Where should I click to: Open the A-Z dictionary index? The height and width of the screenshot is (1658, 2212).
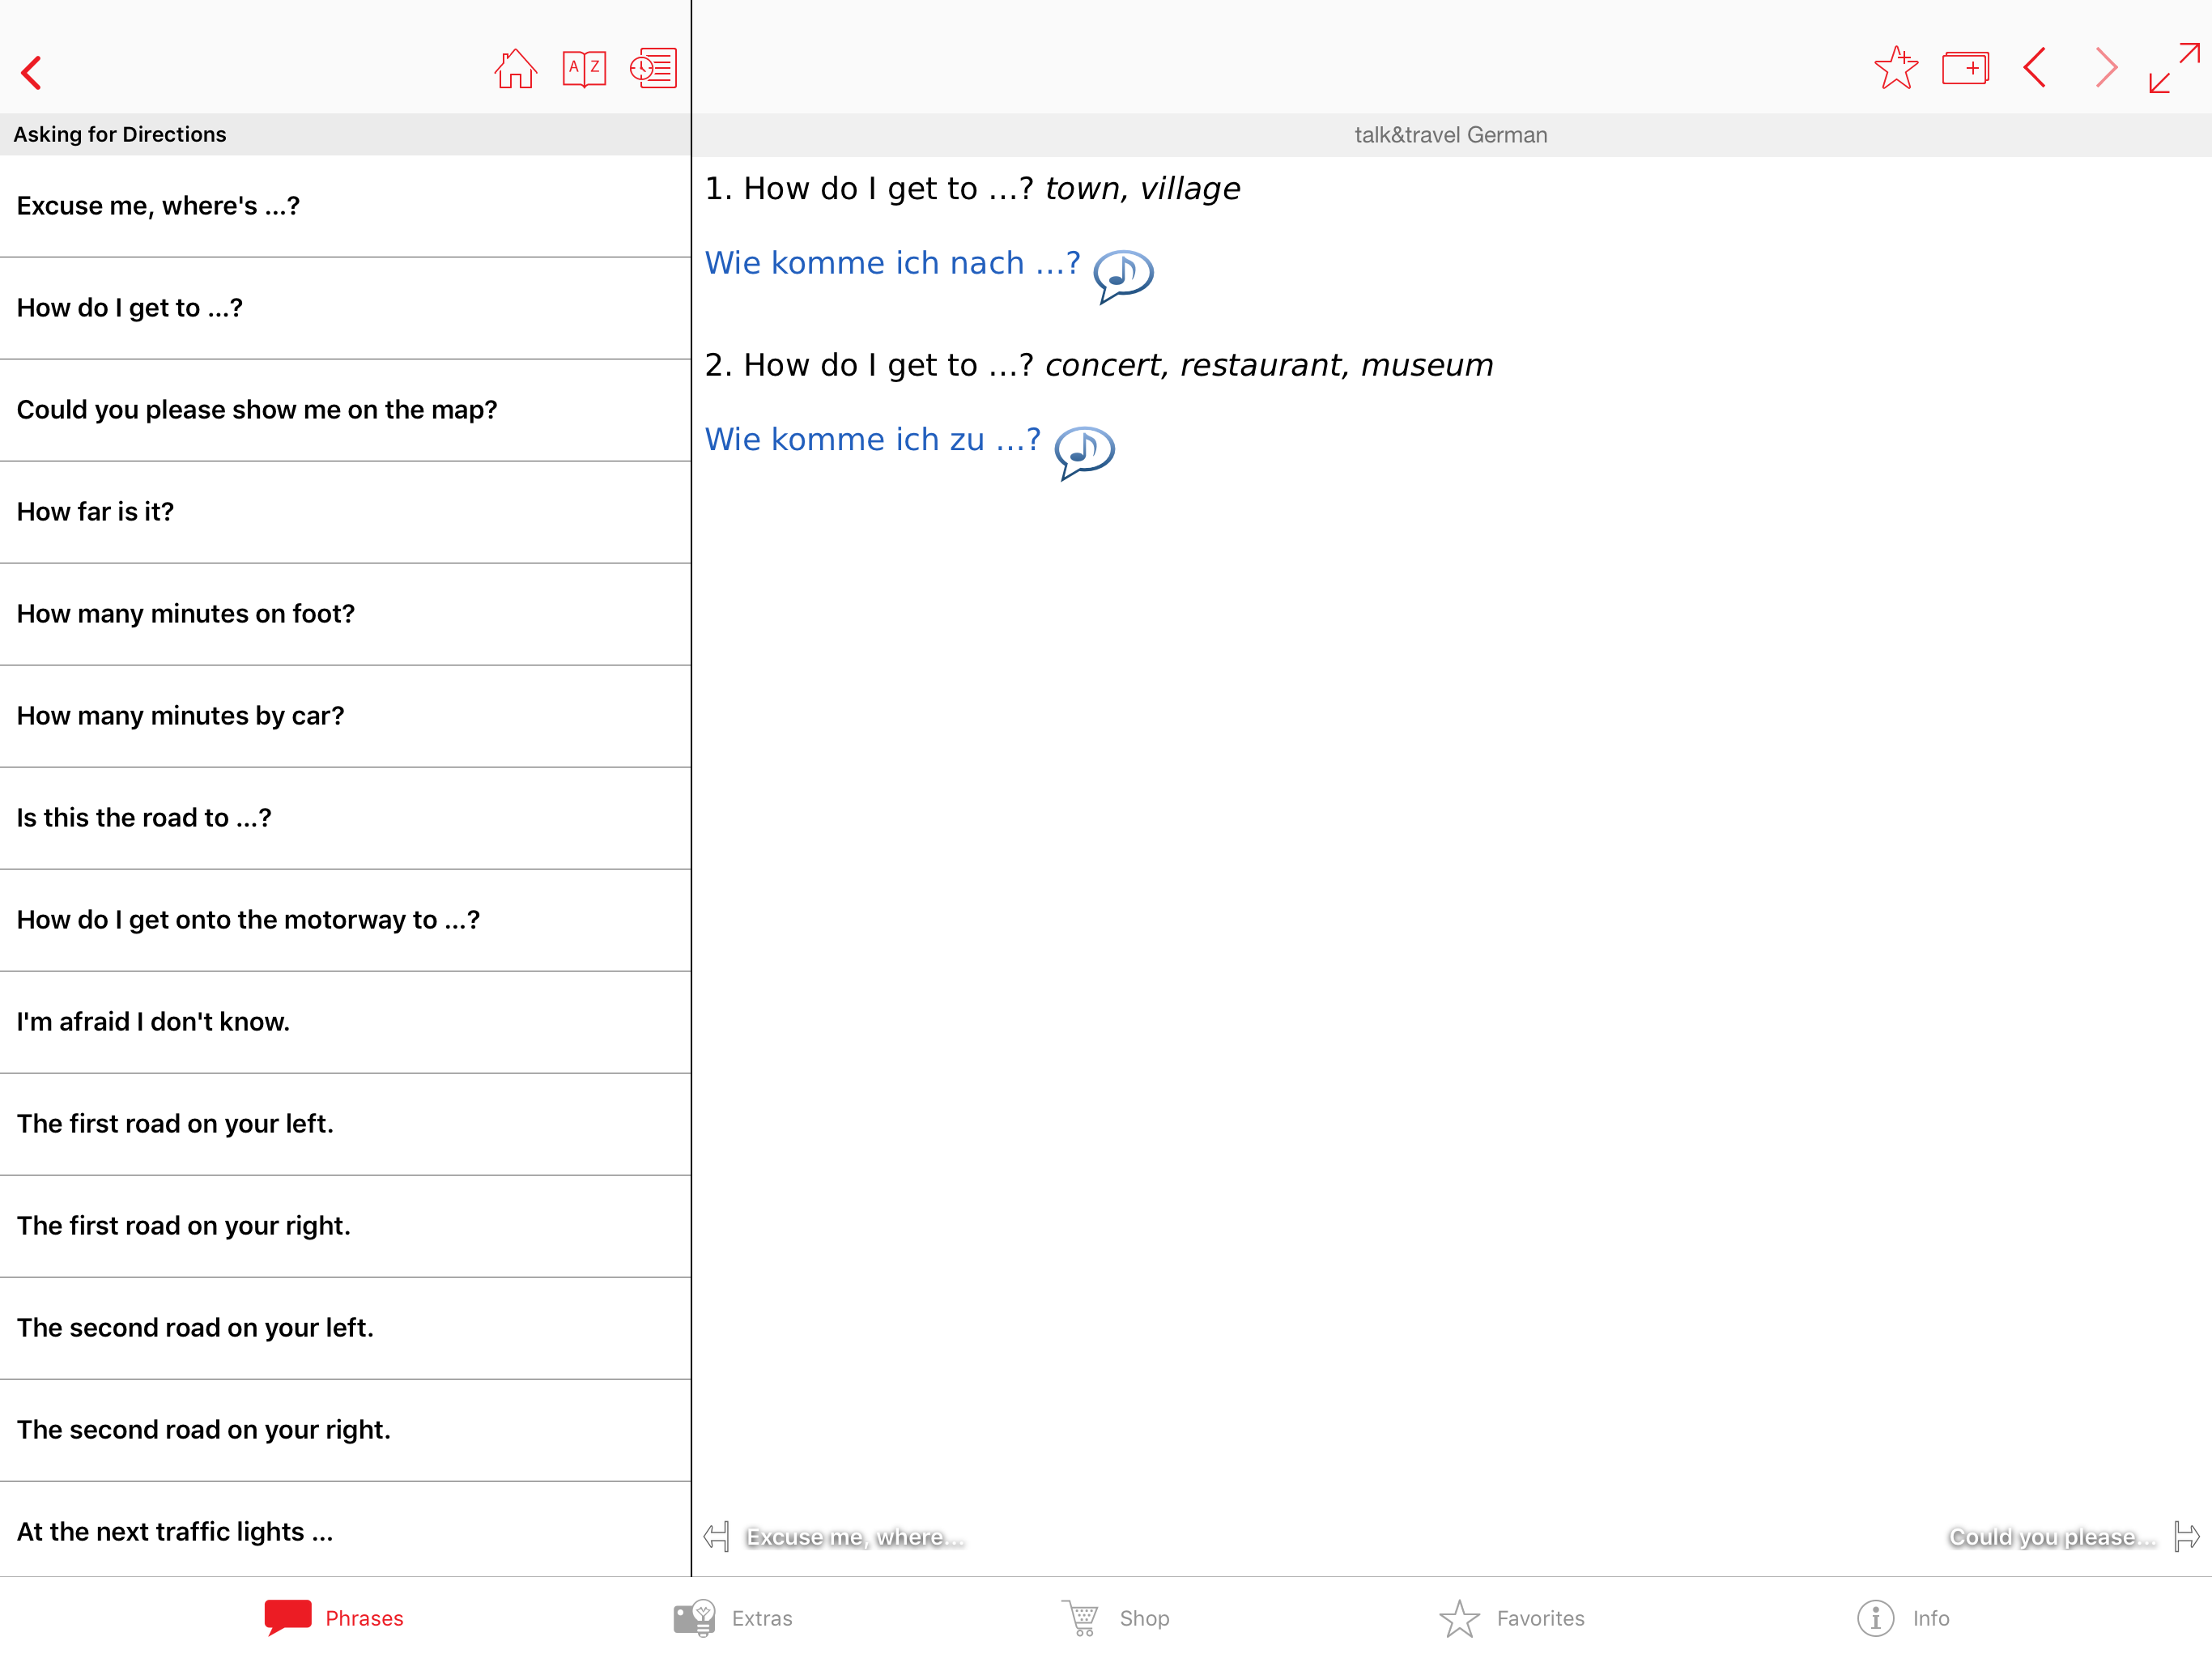[x=584, y=69]
